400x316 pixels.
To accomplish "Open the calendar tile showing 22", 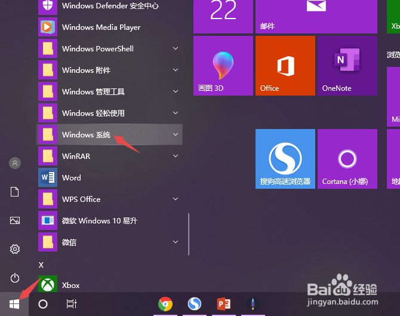I will pos(223,17).
